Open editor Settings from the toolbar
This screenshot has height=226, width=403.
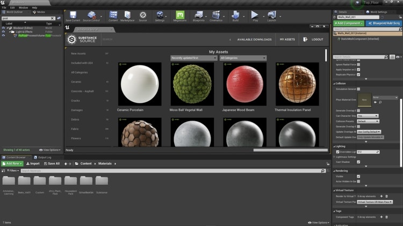pyautogui.click(x=160, y=16)
